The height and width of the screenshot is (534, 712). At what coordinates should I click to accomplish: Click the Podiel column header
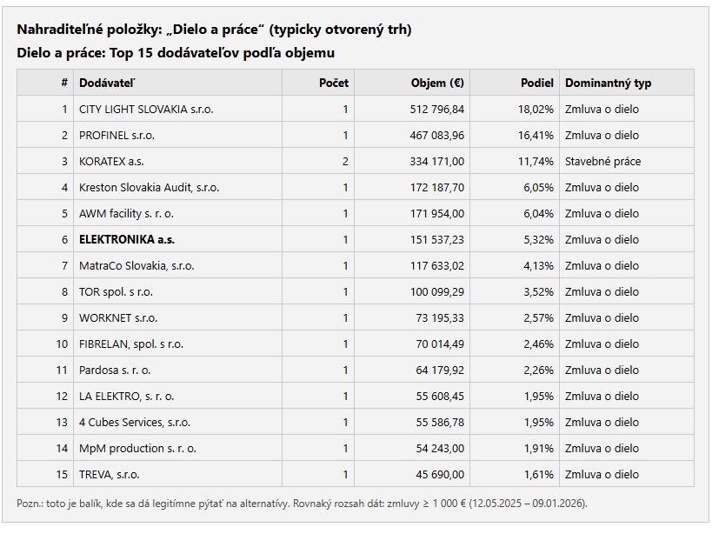pos(536,83)
